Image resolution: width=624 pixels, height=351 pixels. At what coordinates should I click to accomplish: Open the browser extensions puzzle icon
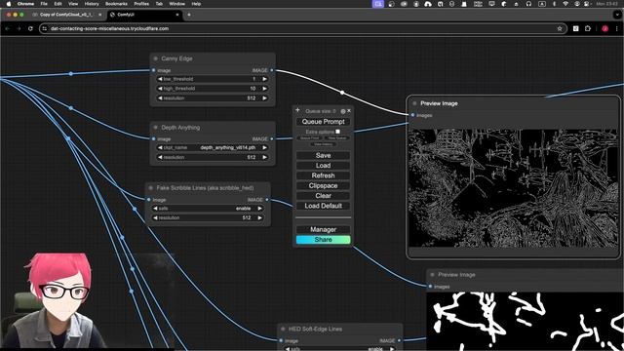(588, 28)
